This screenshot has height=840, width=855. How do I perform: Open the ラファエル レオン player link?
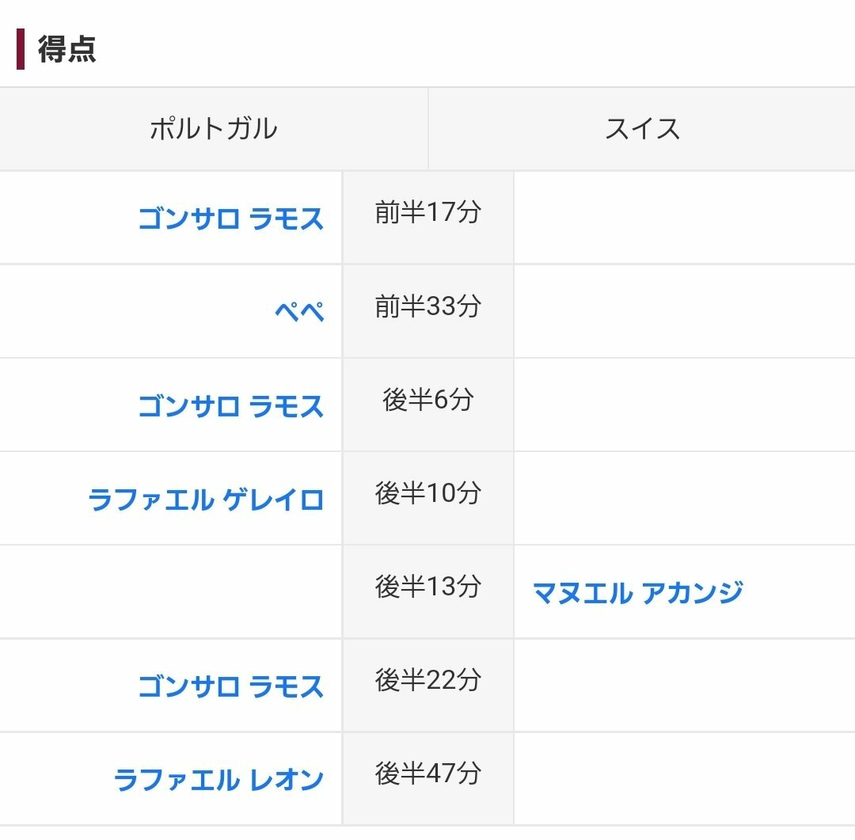click(x=219, y=780)
